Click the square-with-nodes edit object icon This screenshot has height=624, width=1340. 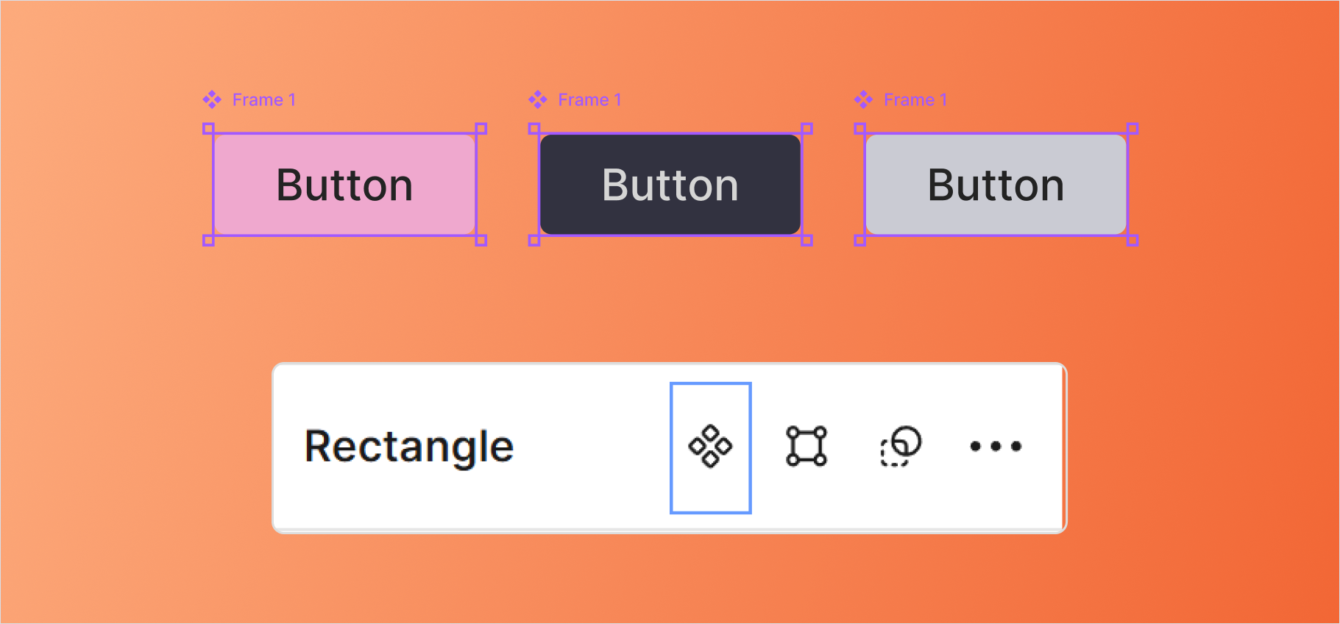click(806, 447)
